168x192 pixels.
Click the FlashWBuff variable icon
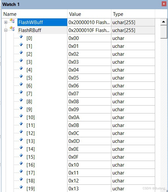12,21
